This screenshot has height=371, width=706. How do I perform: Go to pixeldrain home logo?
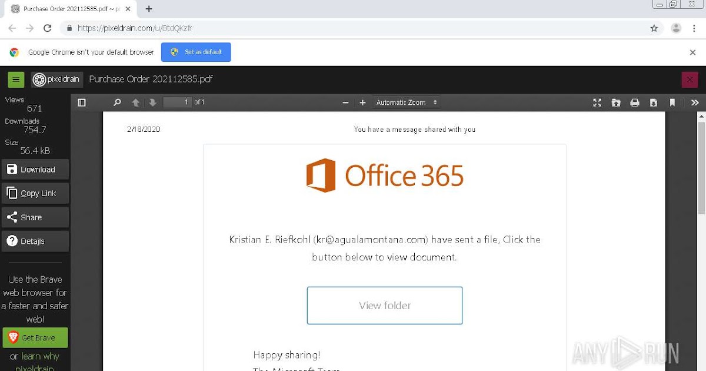(56, 79)
